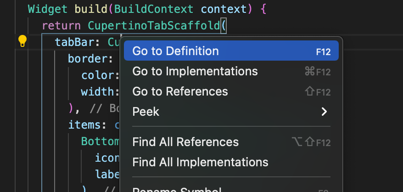
Task: Click the BuildContext parameter type
Action: pos(154,9)
